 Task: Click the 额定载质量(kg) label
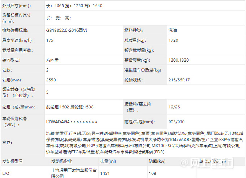tap(139, 50)
